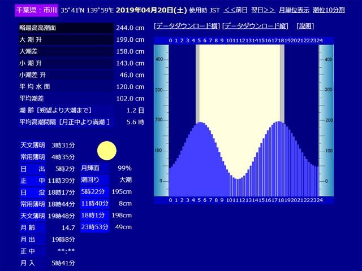Viewport: 362px width, 271px height.
Task: Click the 千葉県：市川 location label
Action: point(36,10)
